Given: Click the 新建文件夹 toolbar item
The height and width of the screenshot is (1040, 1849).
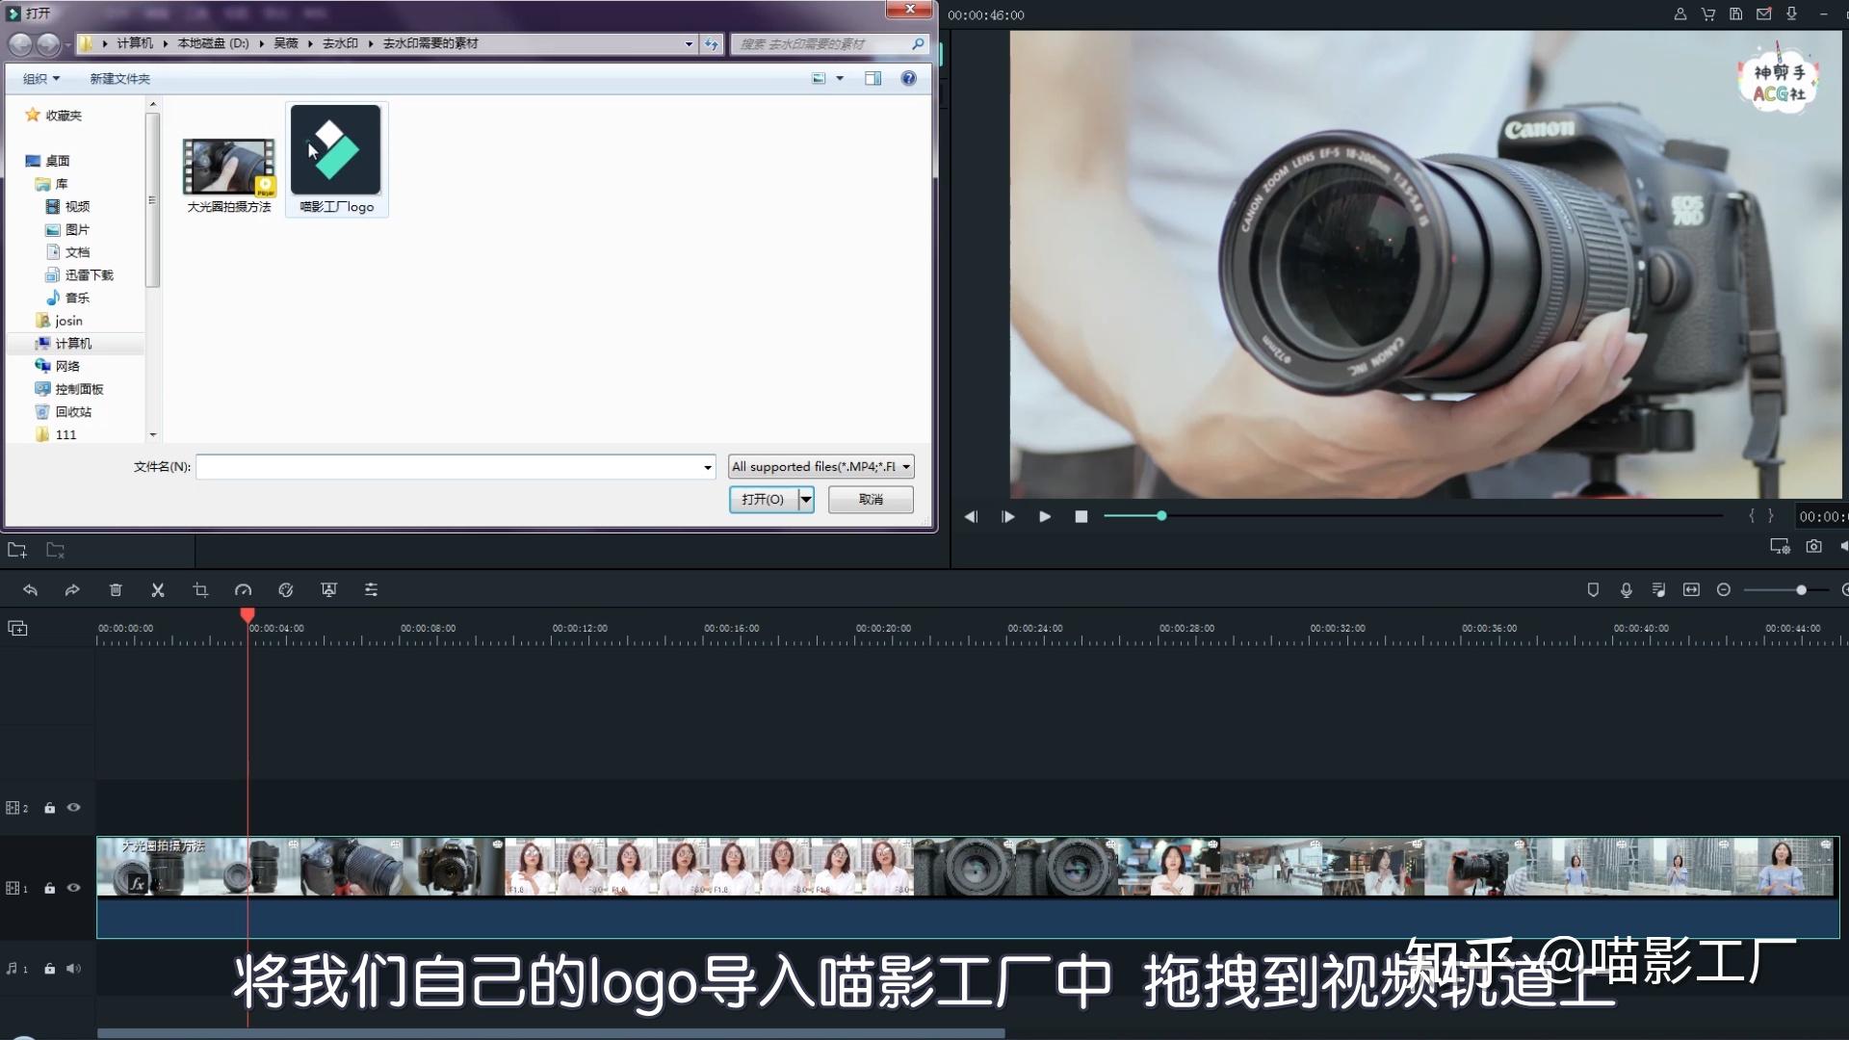Looking at the screenshot, I should [119, 79].
